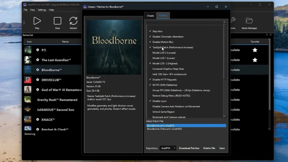Click The Last Guardian favorite star
Image resolution: width=288 pixels, height=162 pixels.
coord(255,60)
